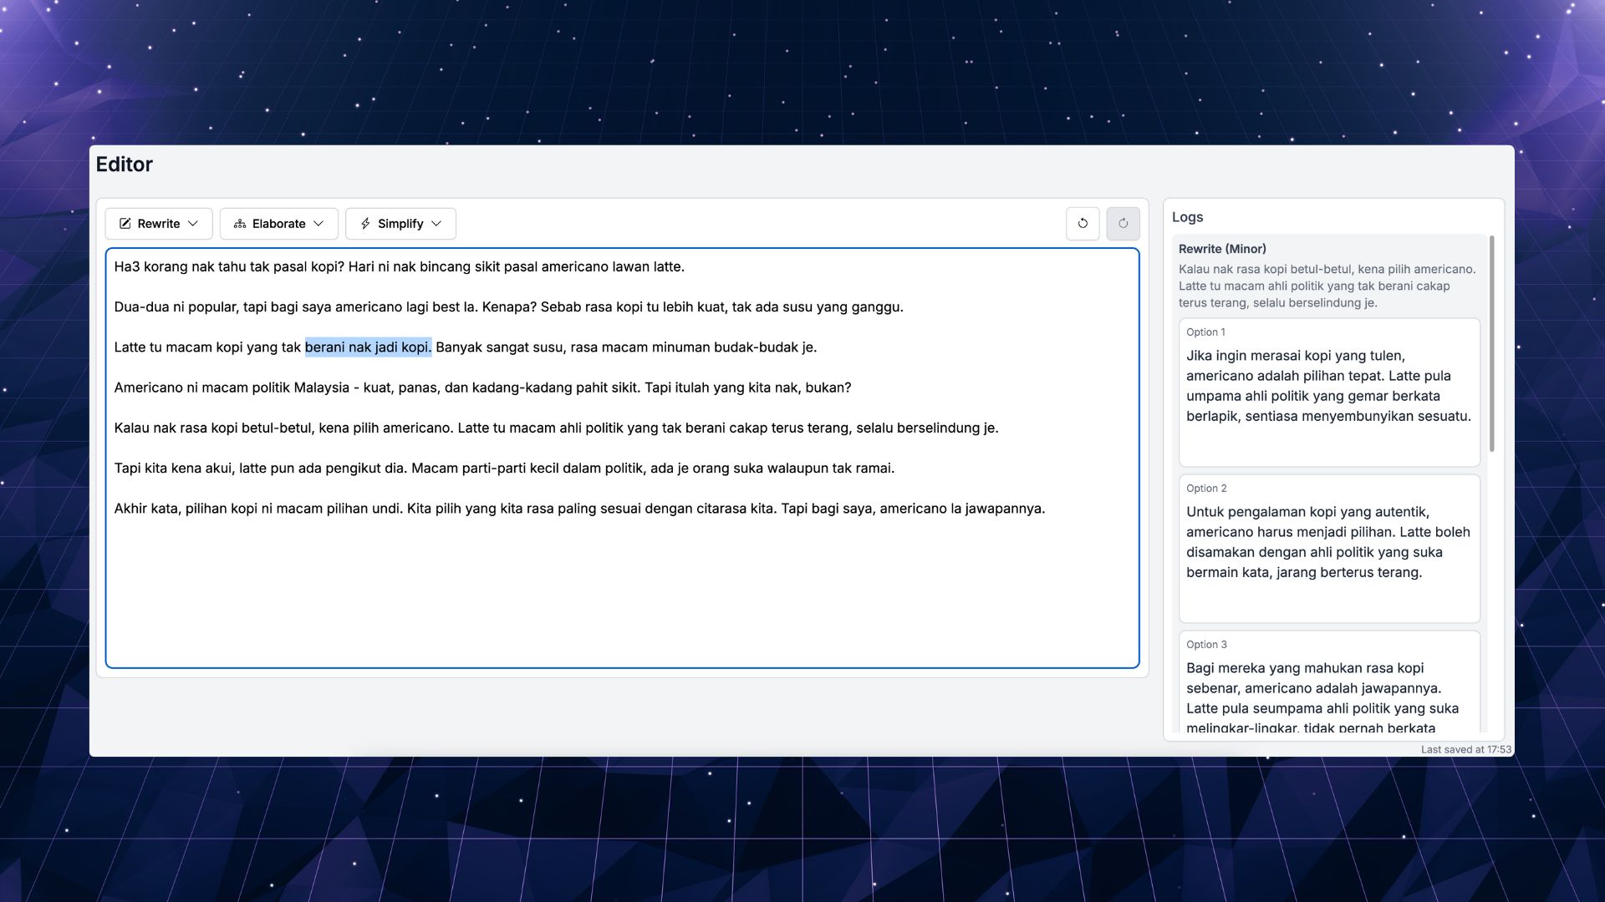Click the Rewrite pencil icon
Screen dimensions: 1605x902
coord(125,224)
